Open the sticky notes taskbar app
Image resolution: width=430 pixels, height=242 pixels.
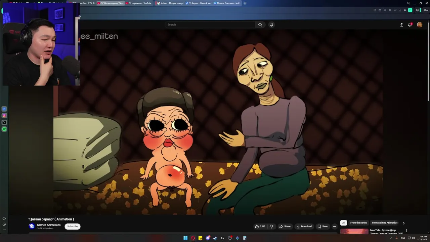point(200,238)
